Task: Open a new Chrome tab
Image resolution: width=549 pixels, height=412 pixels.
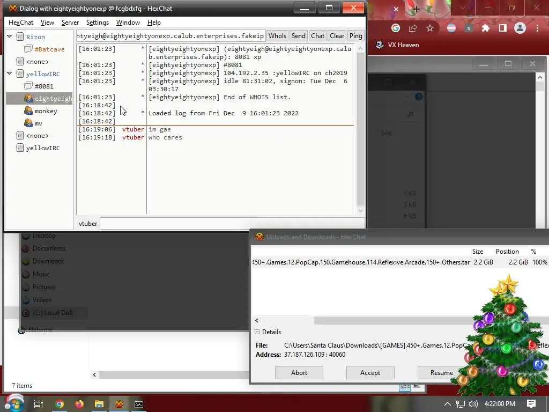Action: pos(416,10)
